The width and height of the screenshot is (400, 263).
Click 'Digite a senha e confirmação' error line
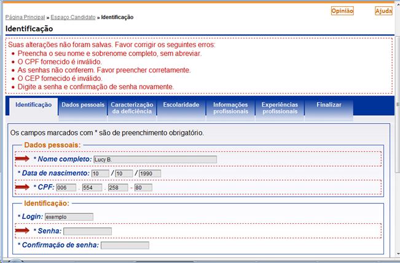coord(96,87)
